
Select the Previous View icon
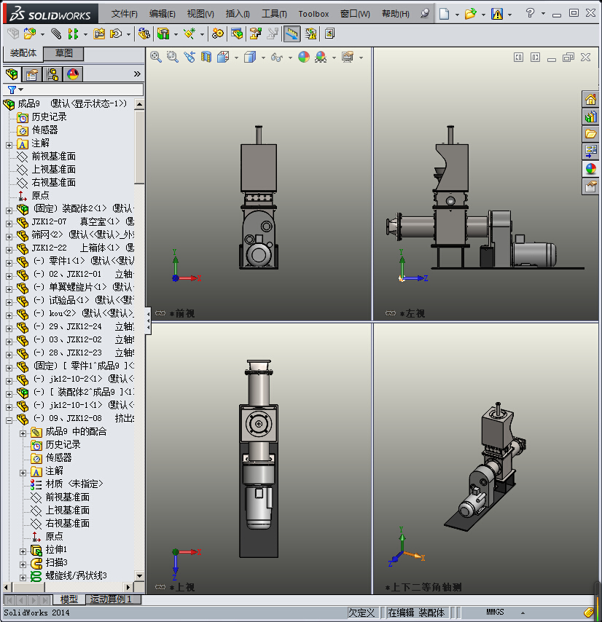click(x=189, y=57)
